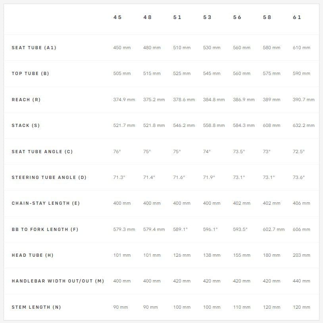Select the Head Tube (H) row label
This screenshot has height=323, width=323.
pyautogui.click(x=33, y=255)
